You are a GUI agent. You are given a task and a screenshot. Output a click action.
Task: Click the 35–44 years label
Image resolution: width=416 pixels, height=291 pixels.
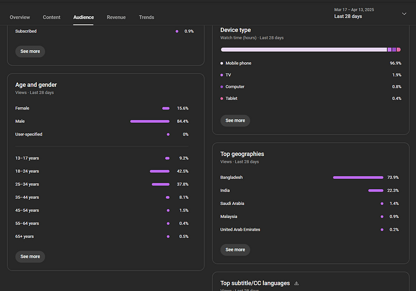pyautogui.click(x=27, y=197)
